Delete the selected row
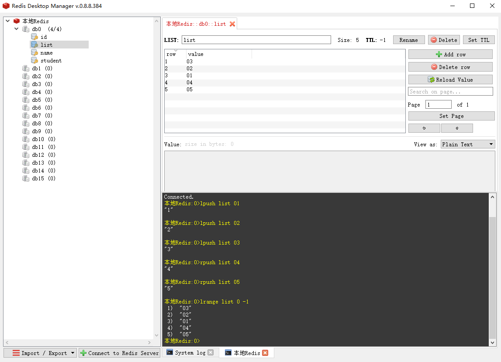Viewport: 501px width, 362px height. coord(450,67)
